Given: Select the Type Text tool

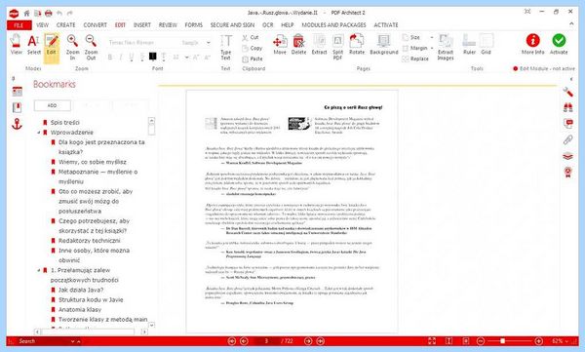Looking at the screenshot, I should [226, 47].
